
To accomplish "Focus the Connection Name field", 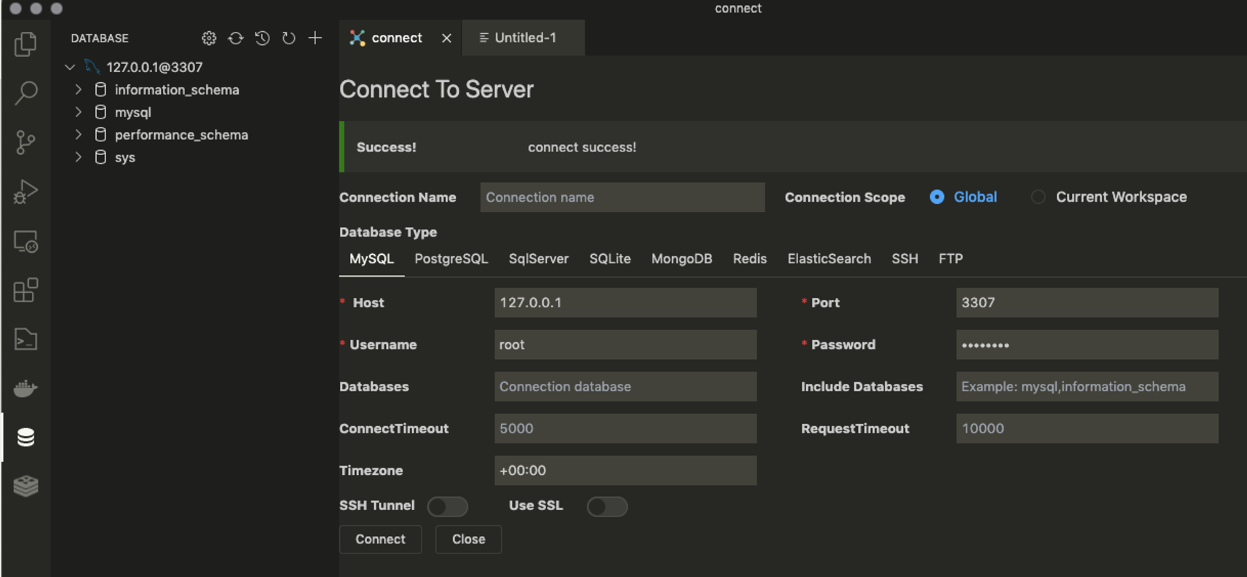I will [622, 198].
